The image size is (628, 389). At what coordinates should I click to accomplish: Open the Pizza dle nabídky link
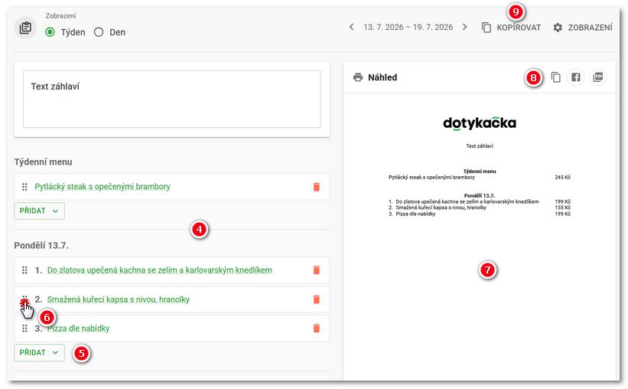(79, 329)
